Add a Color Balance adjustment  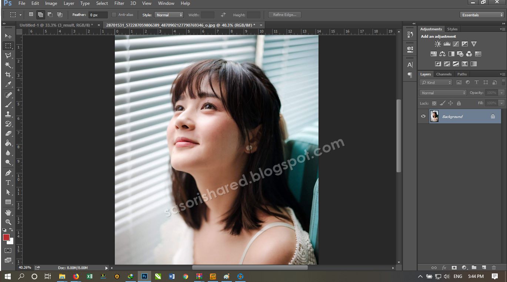(x=443, y=54)
